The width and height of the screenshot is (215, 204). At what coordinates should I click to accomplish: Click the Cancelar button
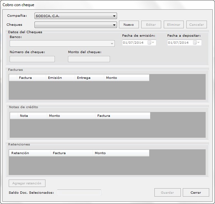pyautogui.click(x=197, y=25)
